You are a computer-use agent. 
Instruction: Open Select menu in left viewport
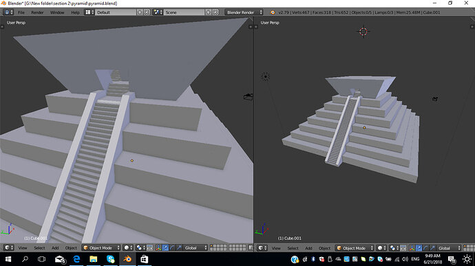coord(39,248)
